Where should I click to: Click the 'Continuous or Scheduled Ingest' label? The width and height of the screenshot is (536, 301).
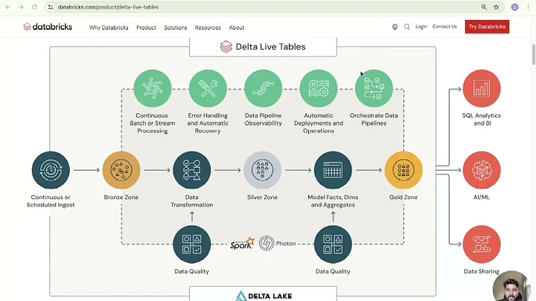[x=51, y=201]
